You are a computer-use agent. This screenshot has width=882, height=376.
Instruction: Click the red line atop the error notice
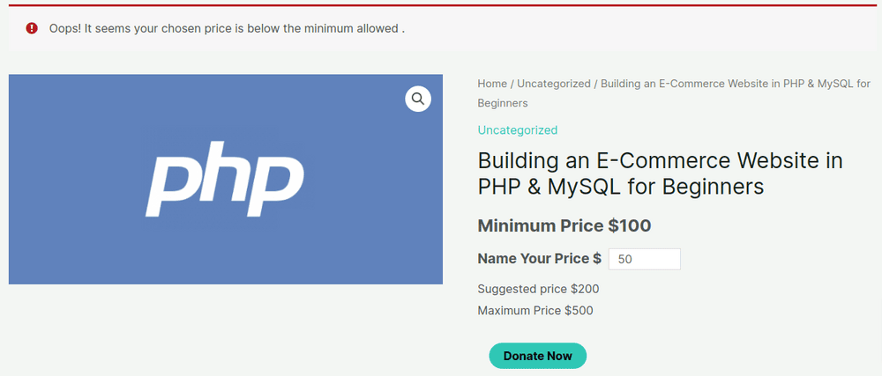(x=441, y=5)
